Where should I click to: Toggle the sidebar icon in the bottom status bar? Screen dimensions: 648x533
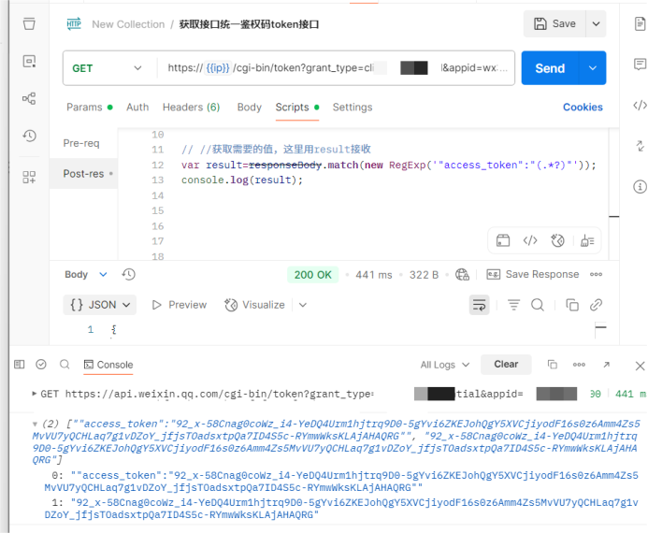click(19, 365)
